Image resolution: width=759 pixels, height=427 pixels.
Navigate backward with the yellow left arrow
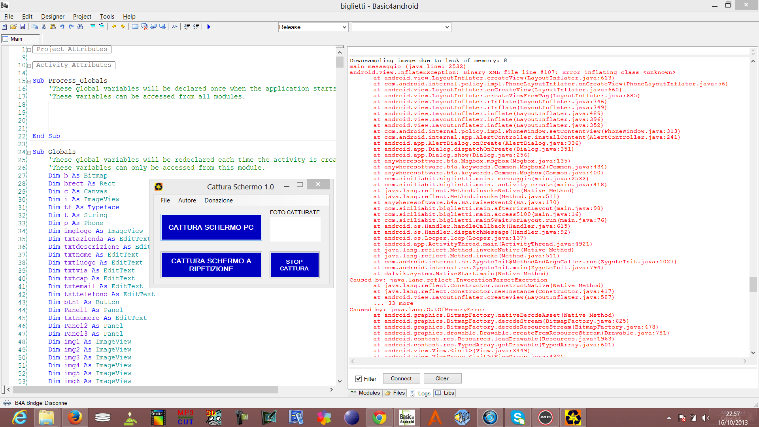[114, 26]
